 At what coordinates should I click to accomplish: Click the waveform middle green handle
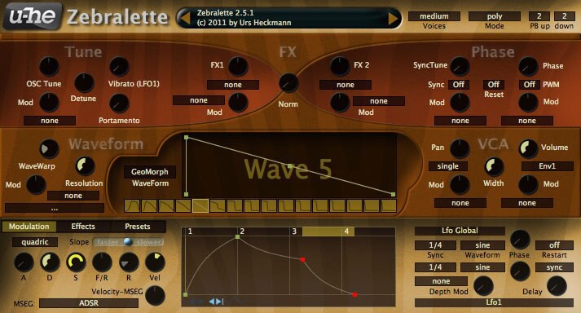[x=290, y=165]
